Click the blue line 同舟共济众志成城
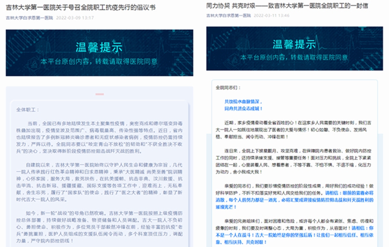Viewport: 389px width, 247px height. coord(243,109)
